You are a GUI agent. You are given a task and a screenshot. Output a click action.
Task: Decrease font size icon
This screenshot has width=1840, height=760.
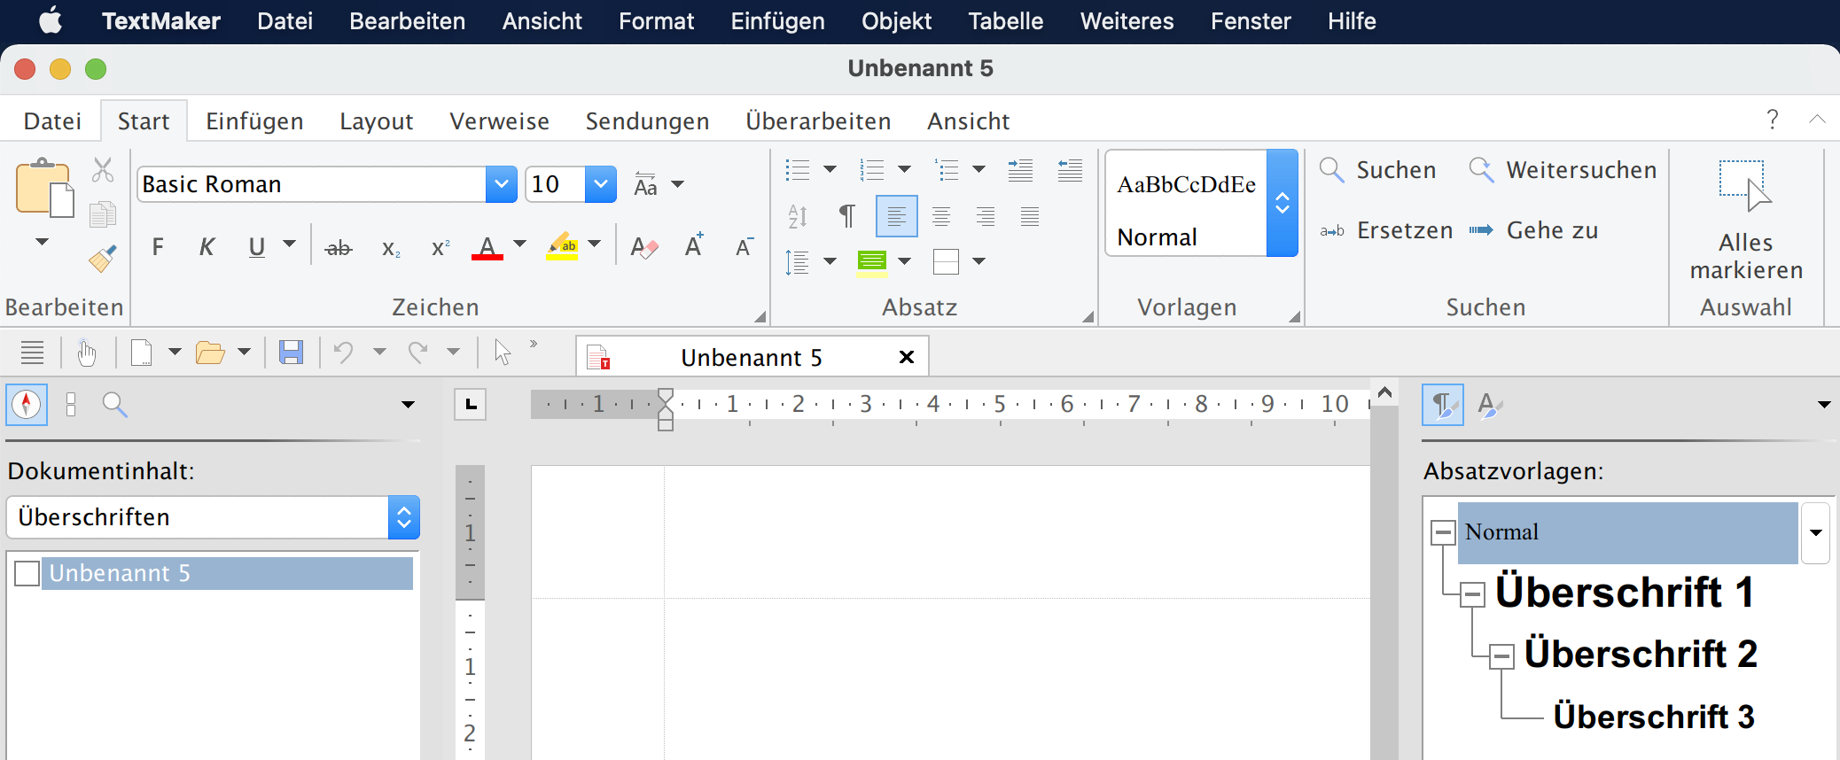[x=745, y=247]
